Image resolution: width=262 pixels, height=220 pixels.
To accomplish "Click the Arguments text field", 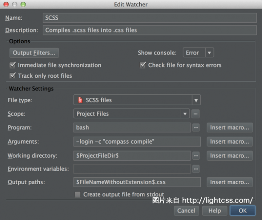I will click(137, 141).
